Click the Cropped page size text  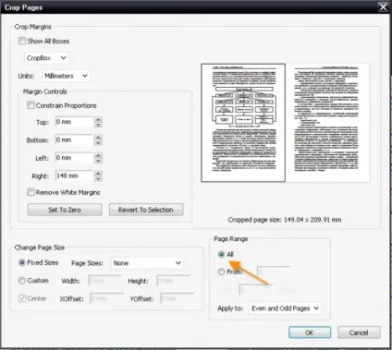(x=285, y=220)
